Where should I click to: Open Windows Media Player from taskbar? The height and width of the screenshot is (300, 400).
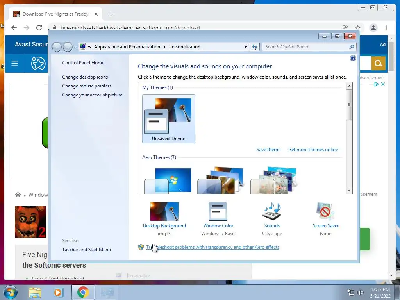click(58, 293)
